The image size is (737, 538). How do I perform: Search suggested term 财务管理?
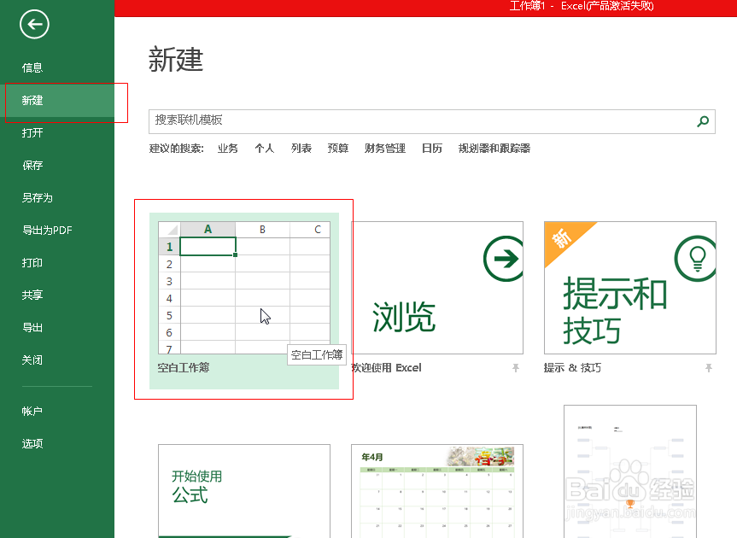[385, 149]
